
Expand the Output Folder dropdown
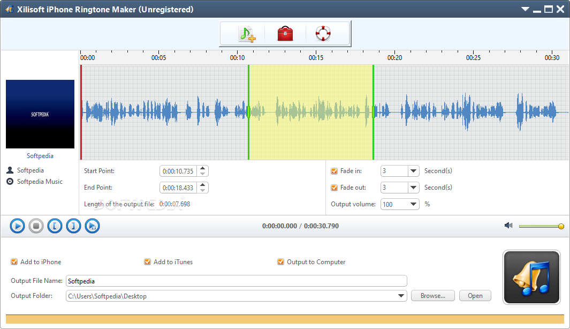click(401, 296)
